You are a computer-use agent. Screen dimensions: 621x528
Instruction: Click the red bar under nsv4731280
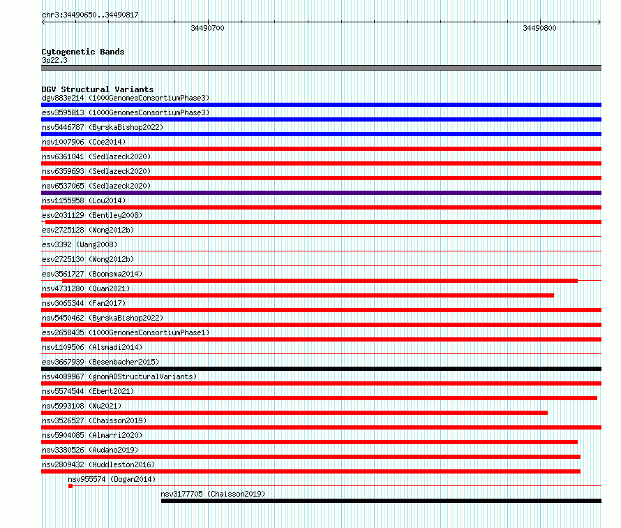[x=297, y=295]
